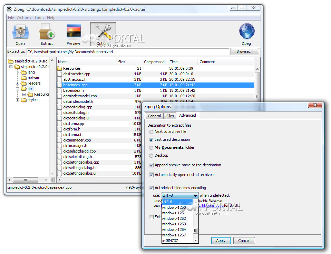
Task: Select the baseindex.cpp row in list
Action: pos(155,85)
